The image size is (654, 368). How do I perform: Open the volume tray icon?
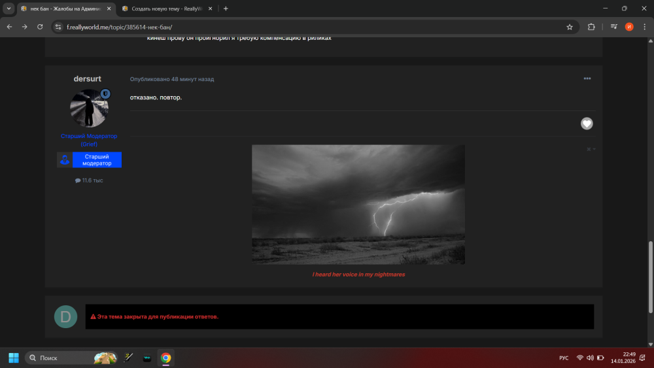[x=590, y=358]
